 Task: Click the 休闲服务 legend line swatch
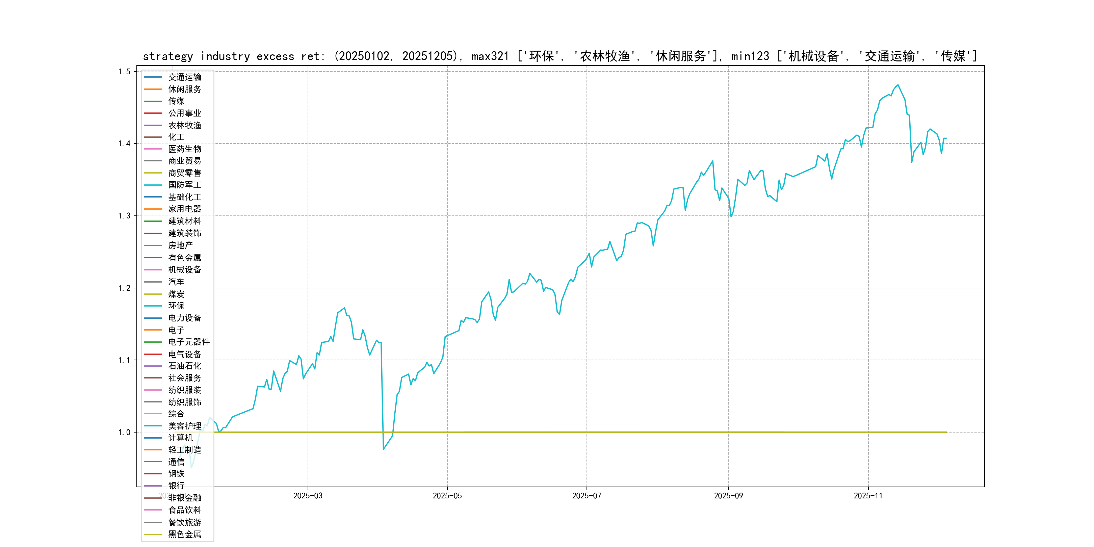[x=153, y=89]
